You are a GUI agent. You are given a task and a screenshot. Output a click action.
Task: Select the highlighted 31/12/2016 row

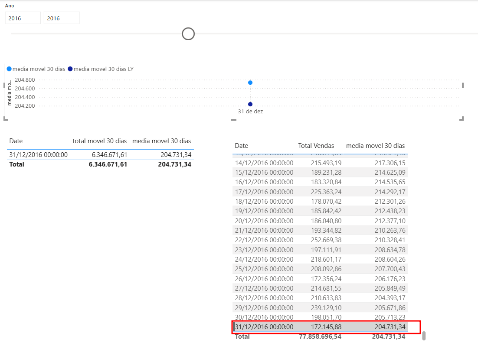pos(325,327)
